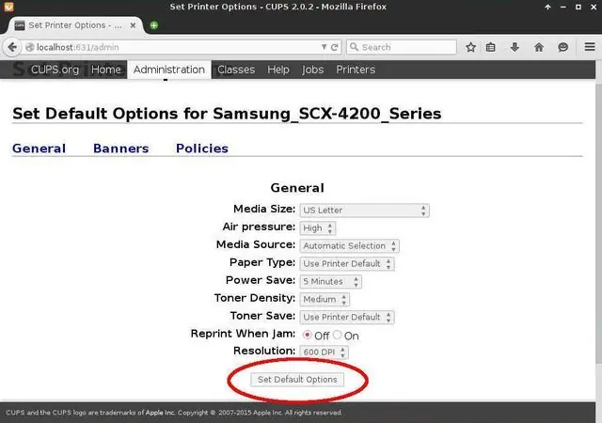Jump to the Banners options link
This screenshot has height=423, width=602.
coord(121,149)
